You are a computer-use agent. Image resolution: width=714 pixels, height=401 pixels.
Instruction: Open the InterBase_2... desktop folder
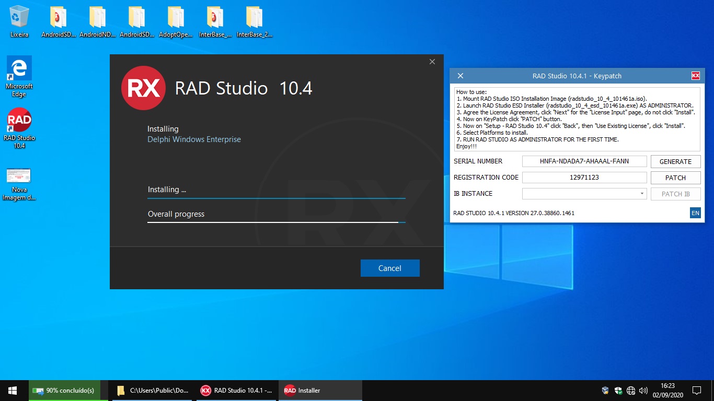pos(255,21)
